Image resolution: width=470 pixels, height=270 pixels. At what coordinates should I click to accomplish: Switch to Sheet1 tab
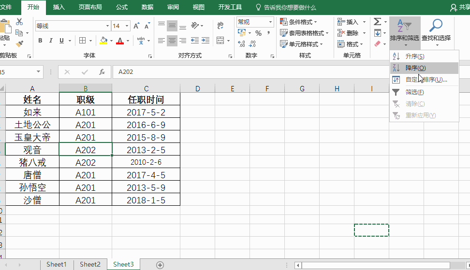[x=57, y=265]
